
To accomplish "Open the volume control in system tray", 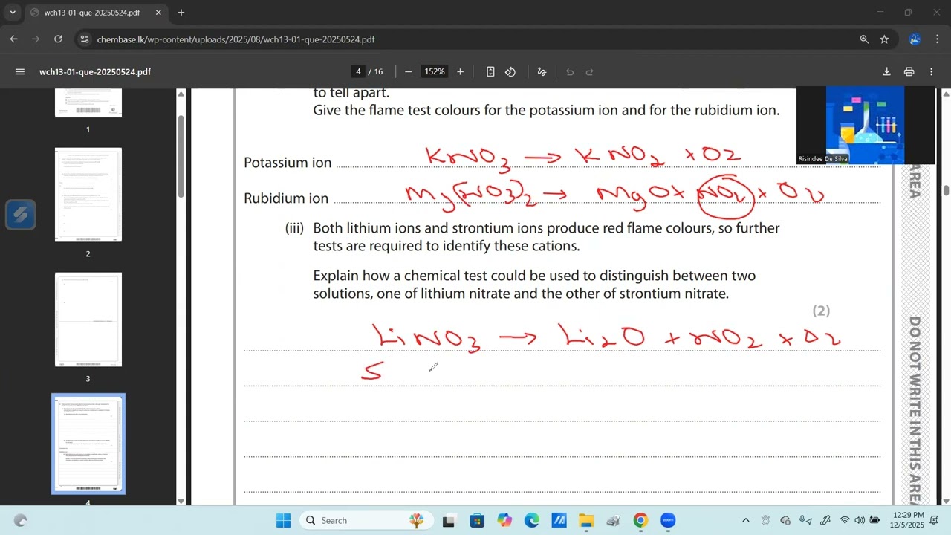I will click(x=860, y=520).
